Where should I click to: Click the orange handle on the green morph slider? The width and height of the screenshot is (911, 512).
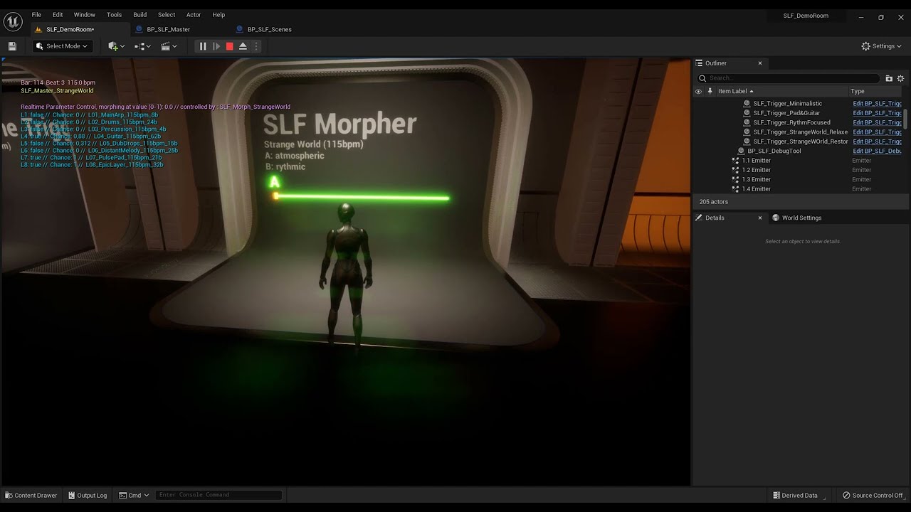click(276, 196)
